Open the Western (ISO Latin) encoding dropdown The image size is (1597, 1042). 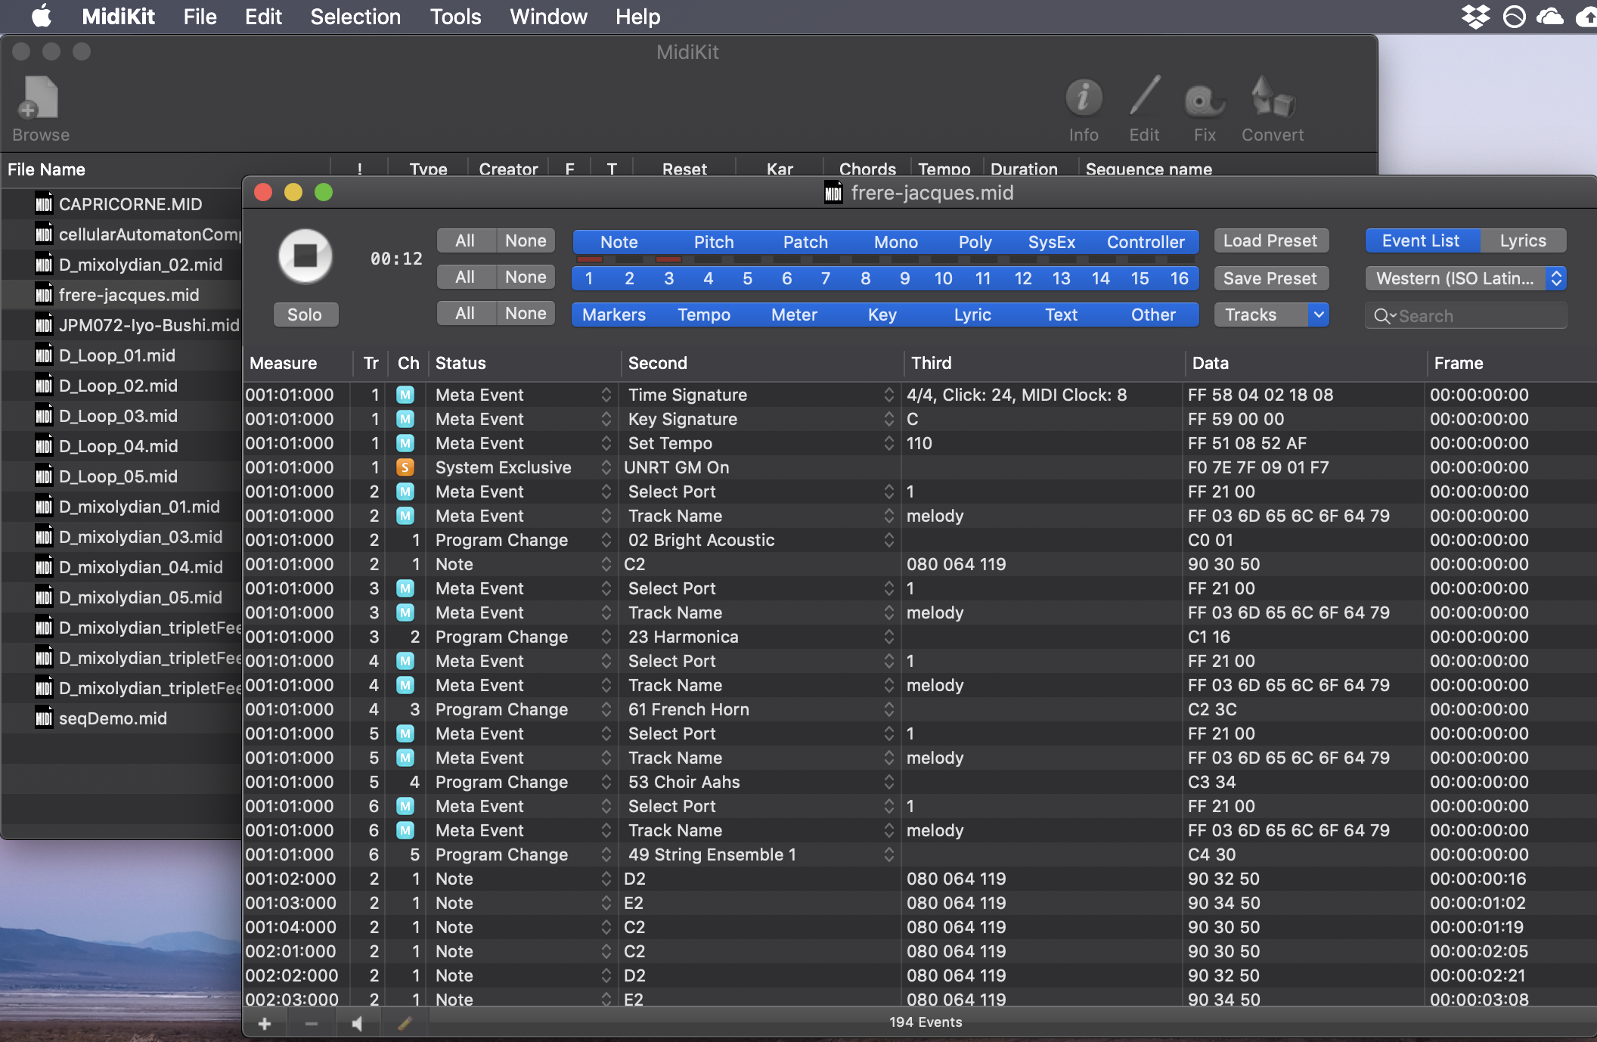click(1465, 278)
